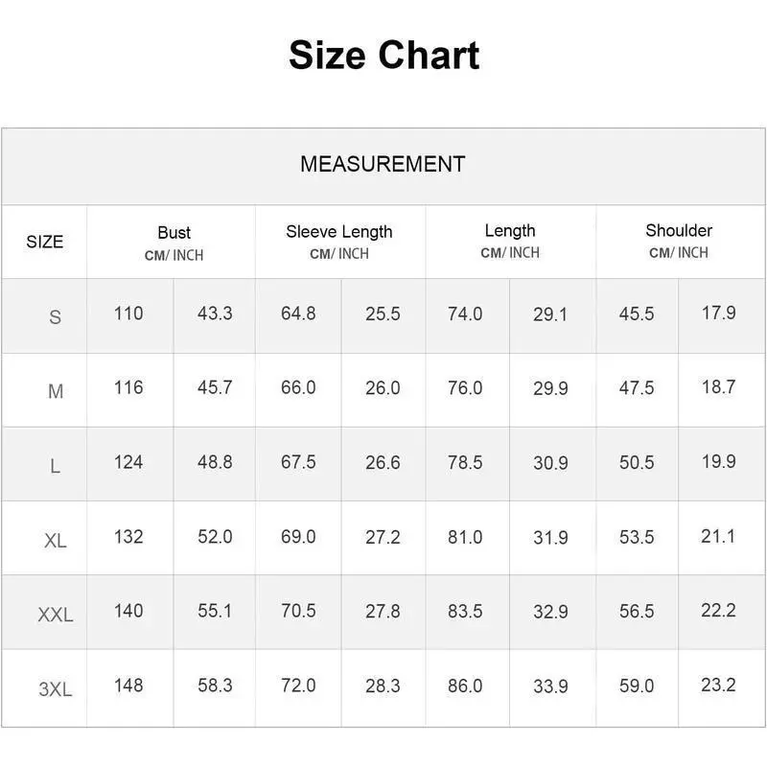767x767 pixels.
Task: Click the 3XL size row label
Action: (55, 688)
